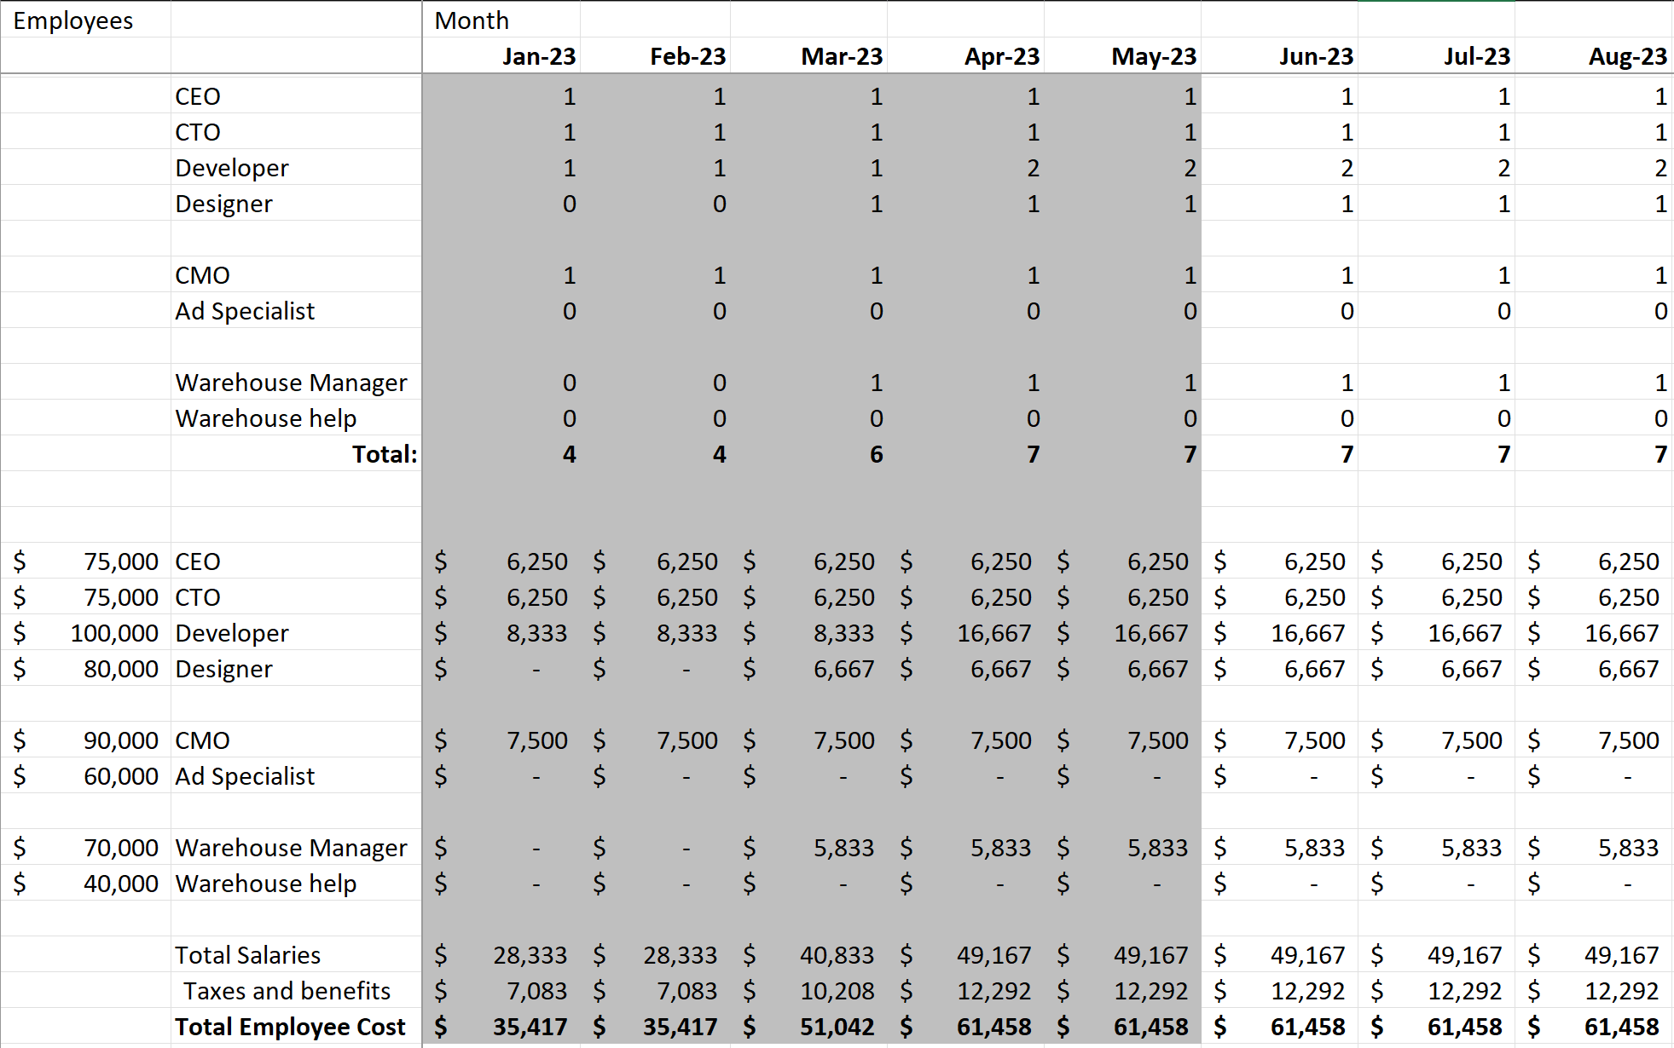Viewport: 1674px width, 1048px height.
Task: Select the CMO label in headcount section
Action: coord(296,274)
